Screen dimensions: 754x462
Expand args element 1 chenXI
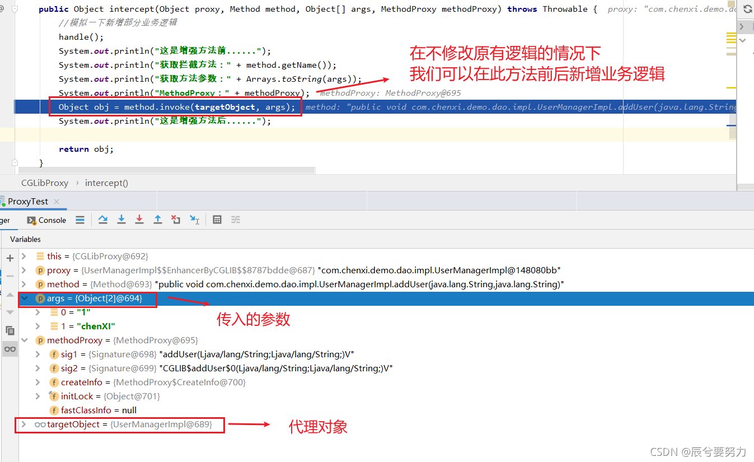tap(38, 326)
